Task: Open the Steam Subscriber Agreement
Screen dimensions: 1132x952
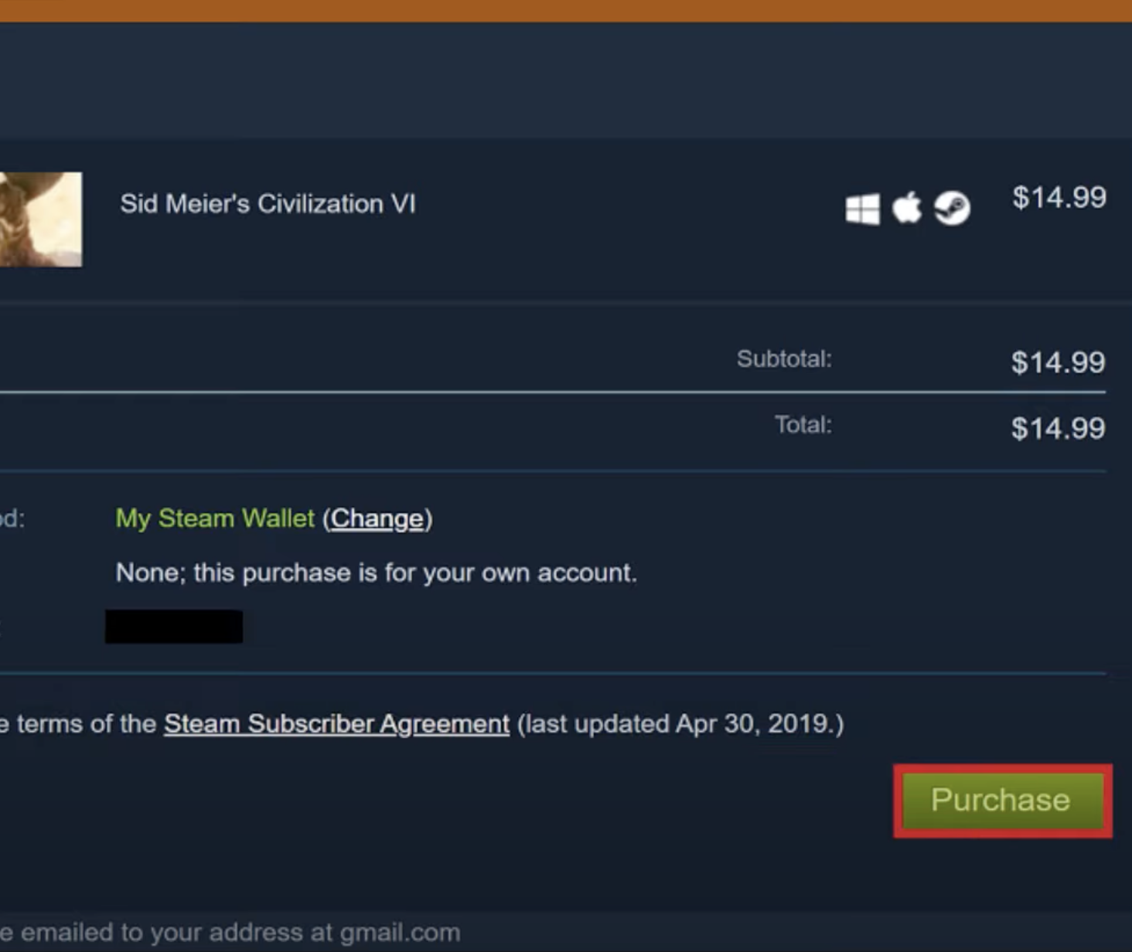Action: point(334,724)
